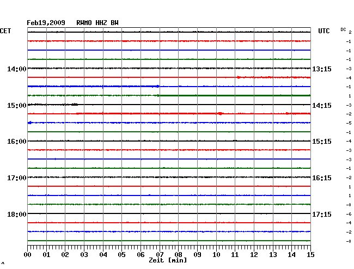Click the 17:15 UTC time label
The height and width of the screenshot is (269, 354).
click(322, 214)
